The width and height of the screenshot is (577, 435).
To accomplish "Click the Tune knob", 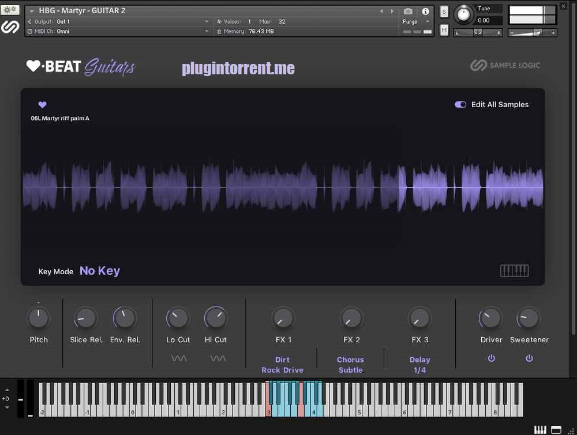I will [x=463, y=15].
